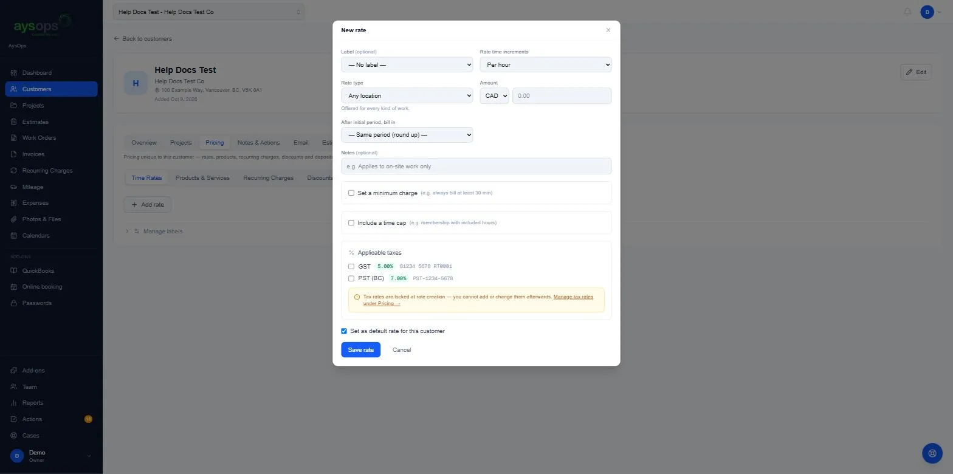Viewport: 953px width, 474px height.
Task: Enable the Set a minimum charge checkbox
Action: coord(351,193)
